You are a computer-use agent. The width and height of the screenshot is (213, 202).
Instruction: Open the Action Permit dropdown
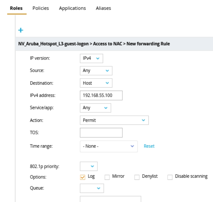click(114, 120)
